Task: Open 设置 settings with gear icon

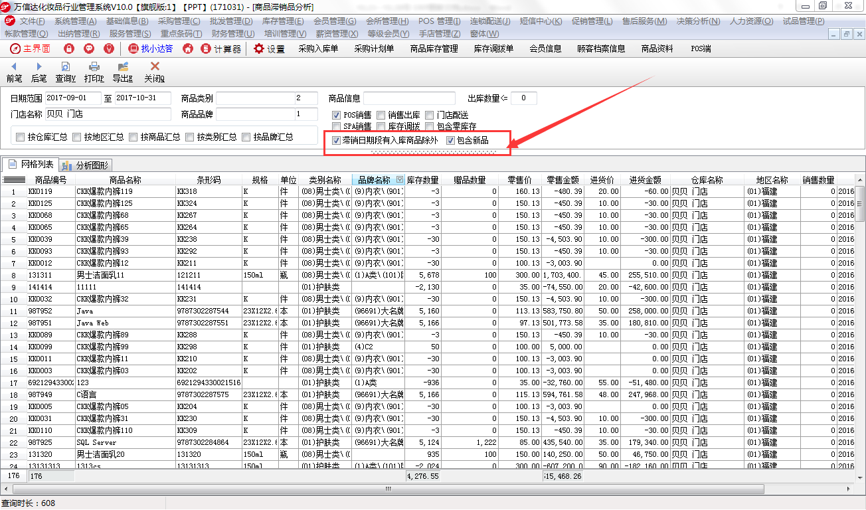Action: (x=269, y=48)
